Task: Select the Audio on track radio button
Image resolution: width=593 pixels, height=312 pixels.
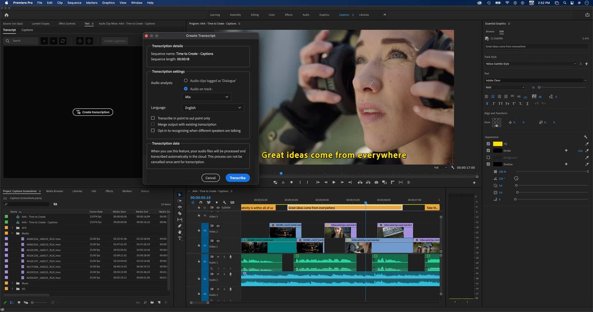Action: (x=186, y=89)
